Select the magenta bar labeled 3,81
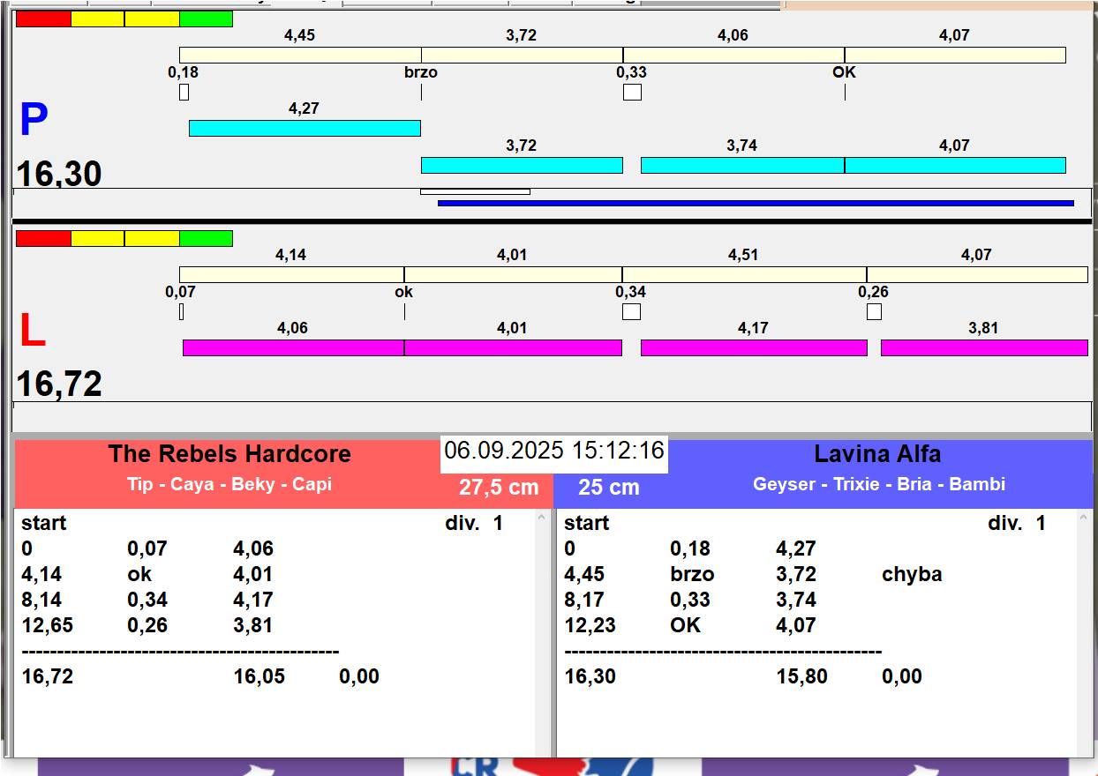Screen dimensions: 1098x776 (984, 348)
